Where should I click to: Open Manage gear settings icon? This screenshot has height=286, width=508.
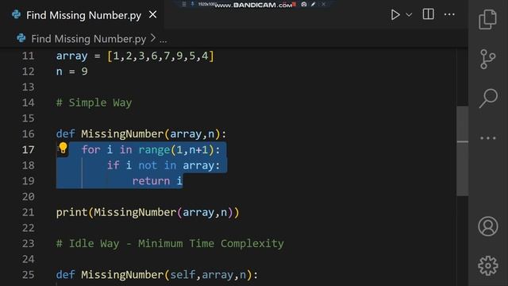pos(488,265)
